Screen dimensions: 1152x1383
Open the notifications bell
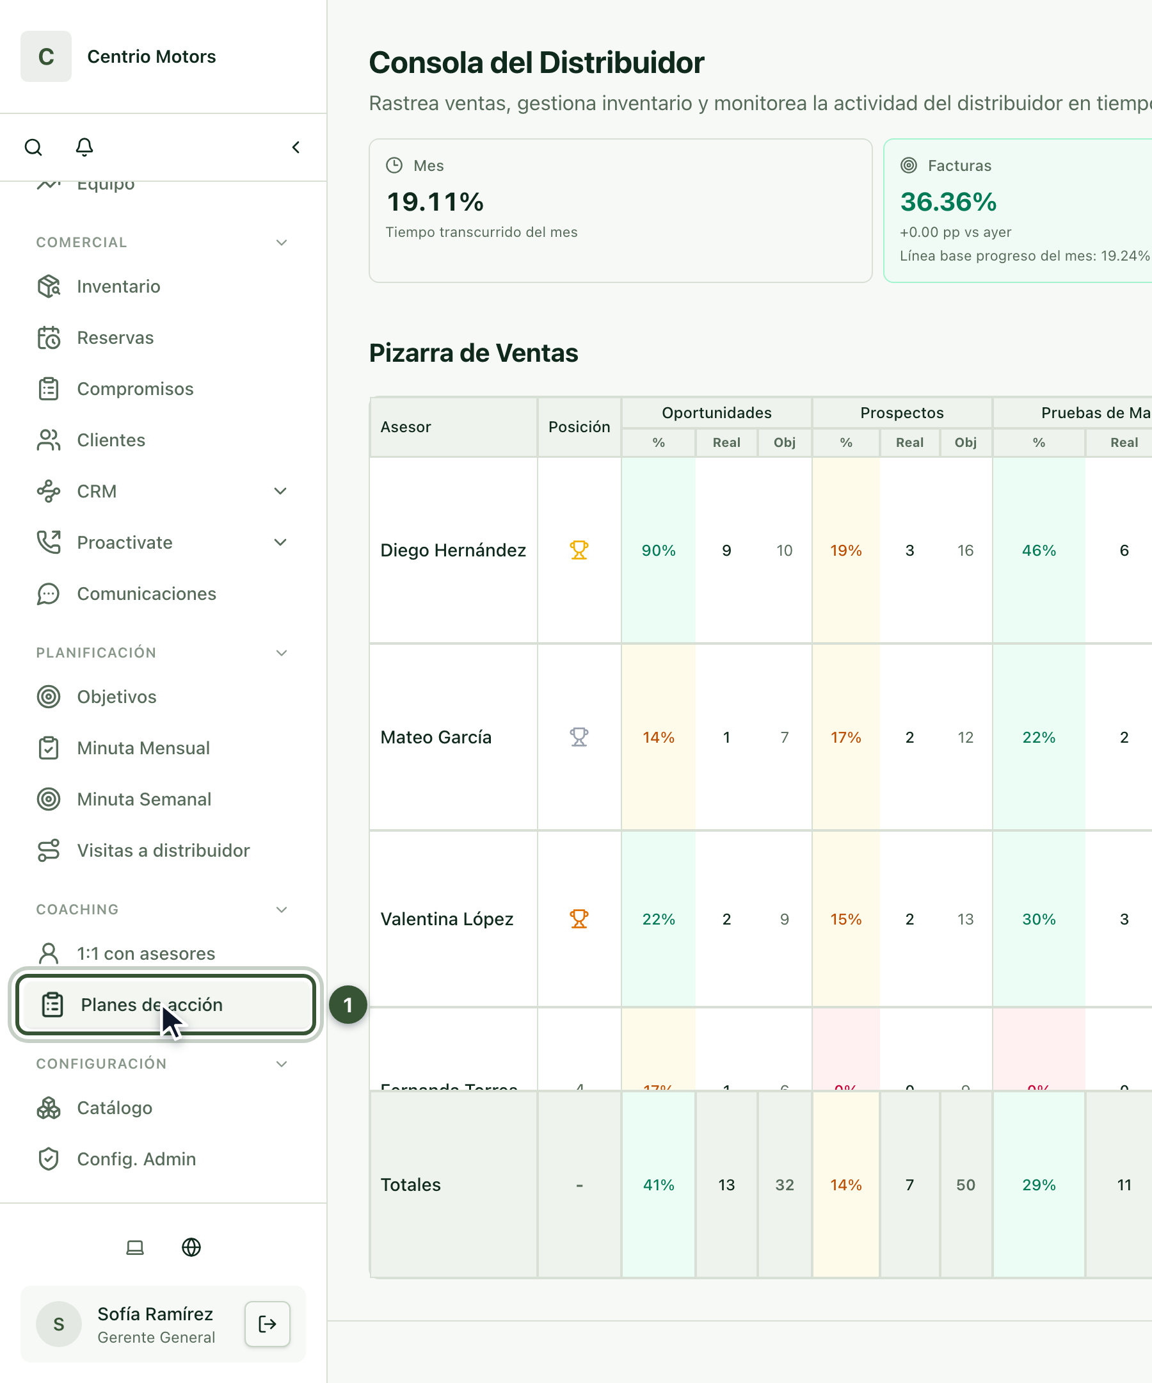point(84,147)
